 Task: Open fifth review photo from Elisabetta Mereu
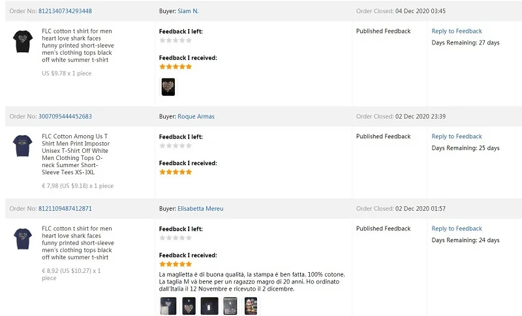pos(251,306)
